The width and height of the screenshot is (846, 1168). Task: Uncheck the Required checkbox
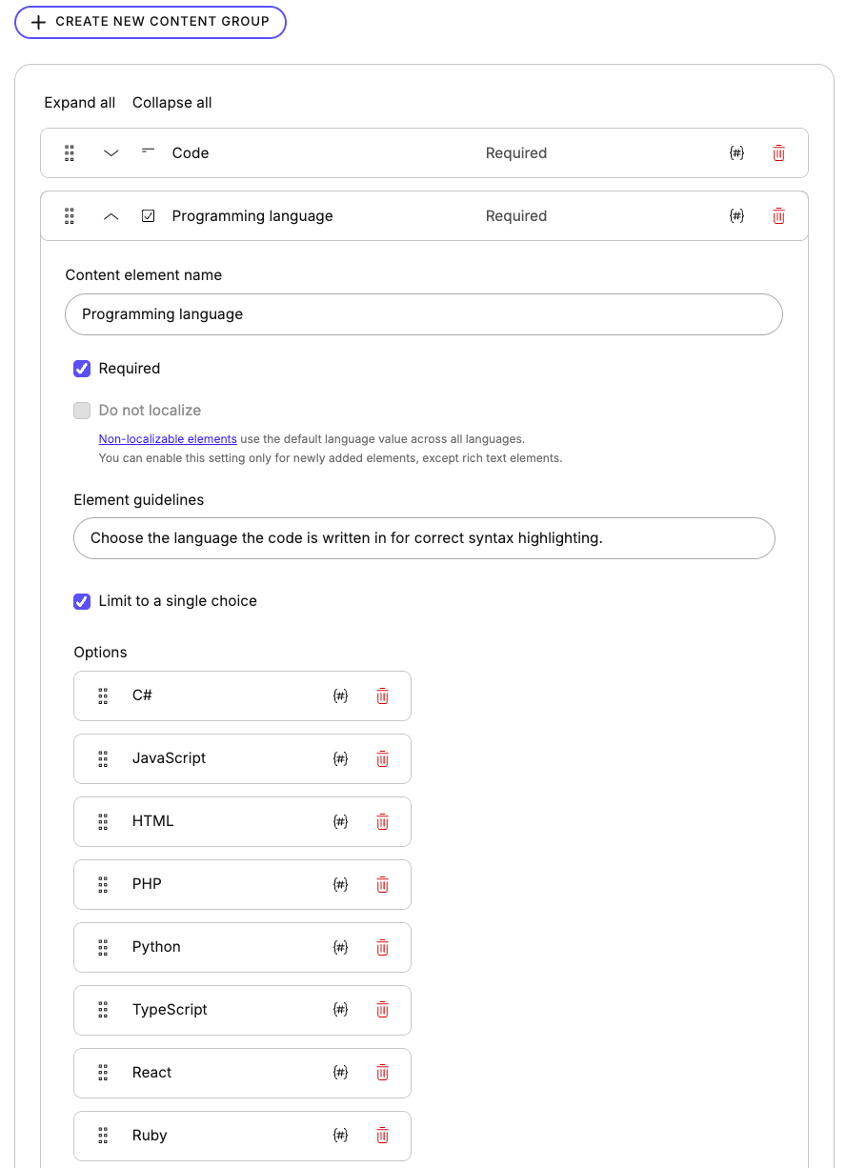pos(82,369)
